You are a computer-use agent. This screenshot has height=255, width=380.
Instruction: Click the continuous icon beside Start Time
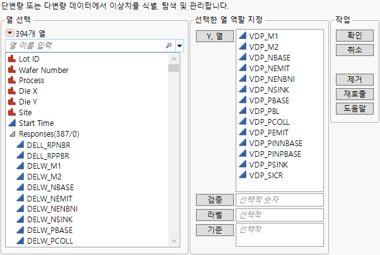coord(12,123)
